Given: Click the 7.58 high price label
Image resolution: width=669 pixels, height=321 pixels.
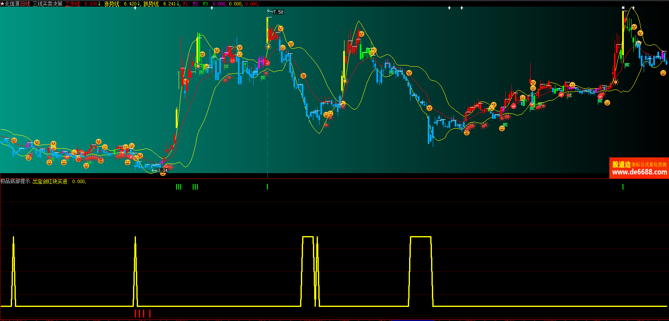Looking at the screenshot, I should point(278,12).
